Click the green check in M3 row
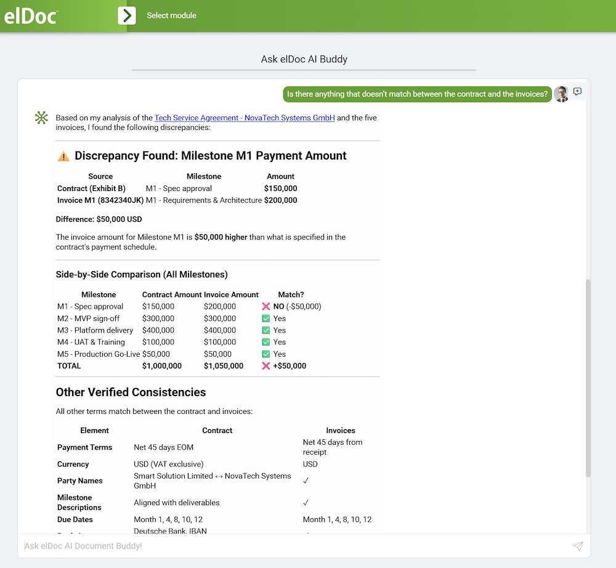This screenshot has height=568, width=616. pyautogui.click(x=266, y=330)
